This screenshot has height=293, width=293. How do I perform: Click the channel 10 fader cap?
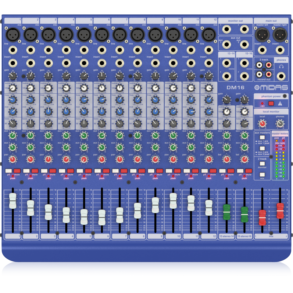(173, 201)
